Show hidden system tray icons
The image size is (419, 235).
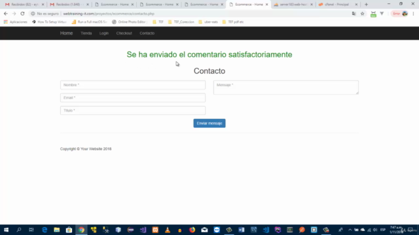coord(350,230)
